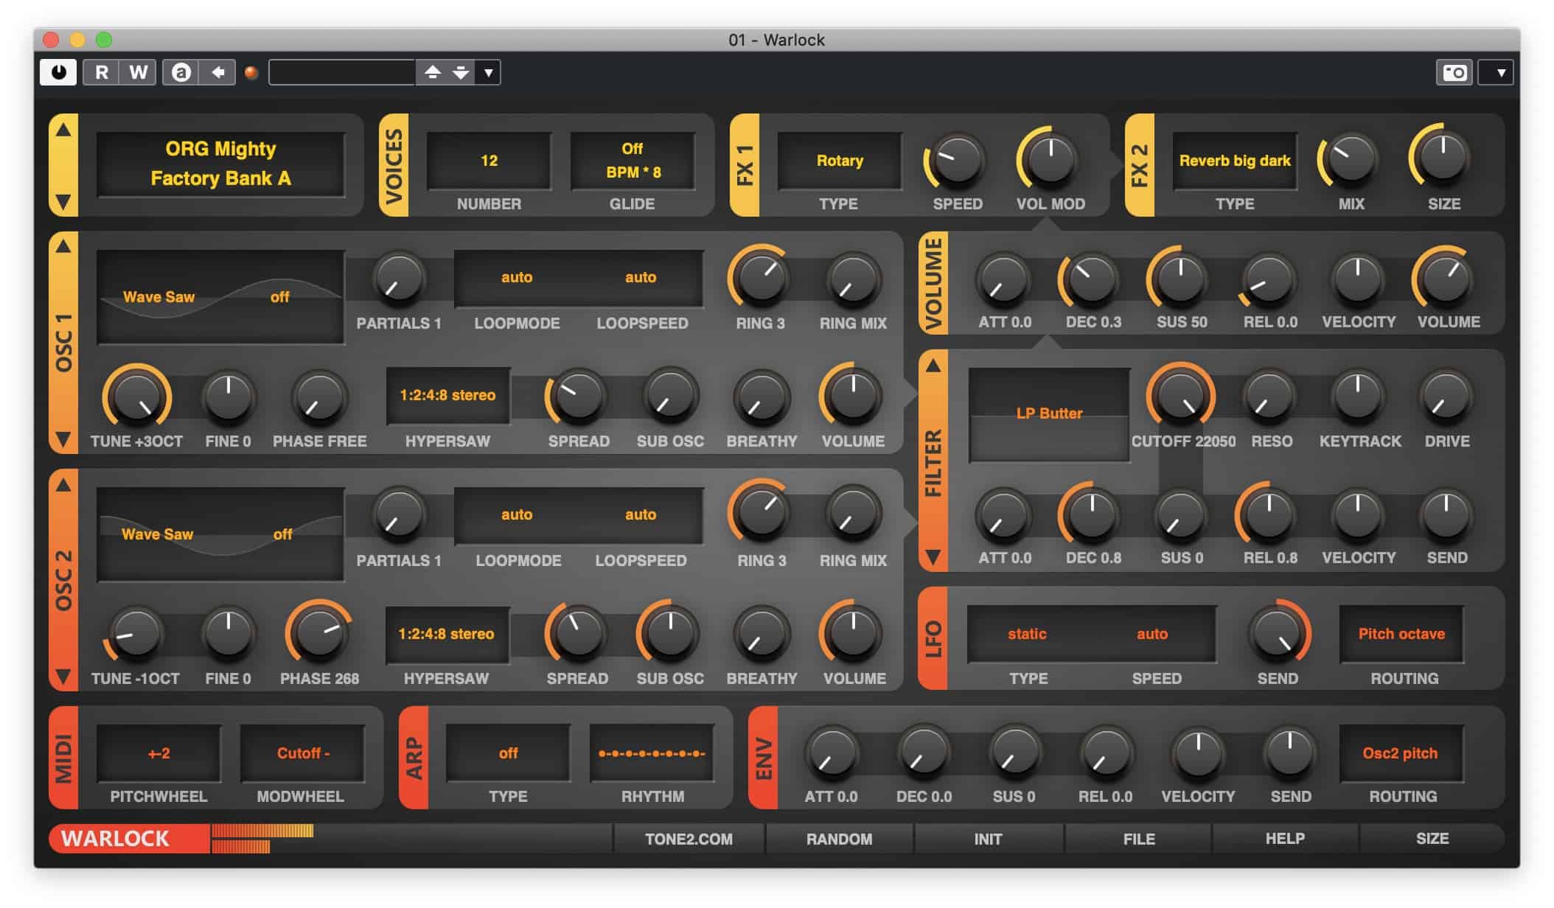Load previous preset with up arrow icon
Viewport: 1554px width, 908px height.
[433, 72]
